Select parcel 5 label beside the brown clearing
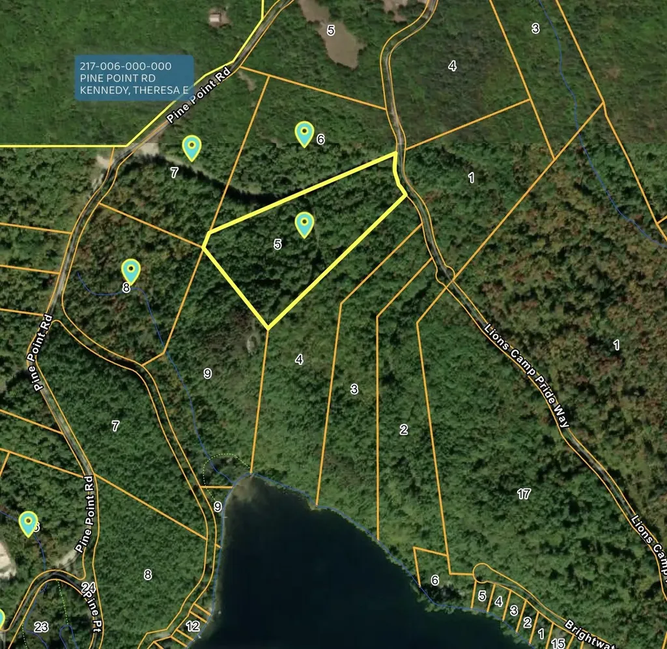This screenshot has height=649, width=667. 330,30
